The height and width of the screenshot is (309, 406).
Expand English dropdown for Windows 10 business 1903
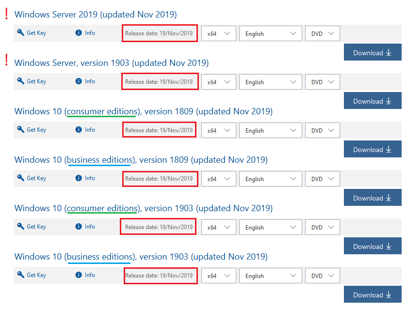coord(270,276)
